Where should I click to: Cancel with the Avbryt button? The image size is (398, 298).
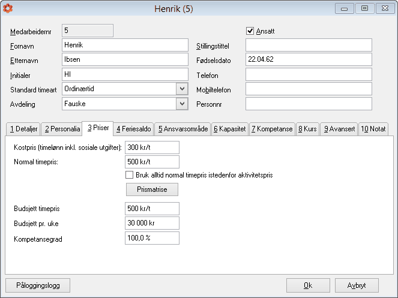tap(357, 285)
